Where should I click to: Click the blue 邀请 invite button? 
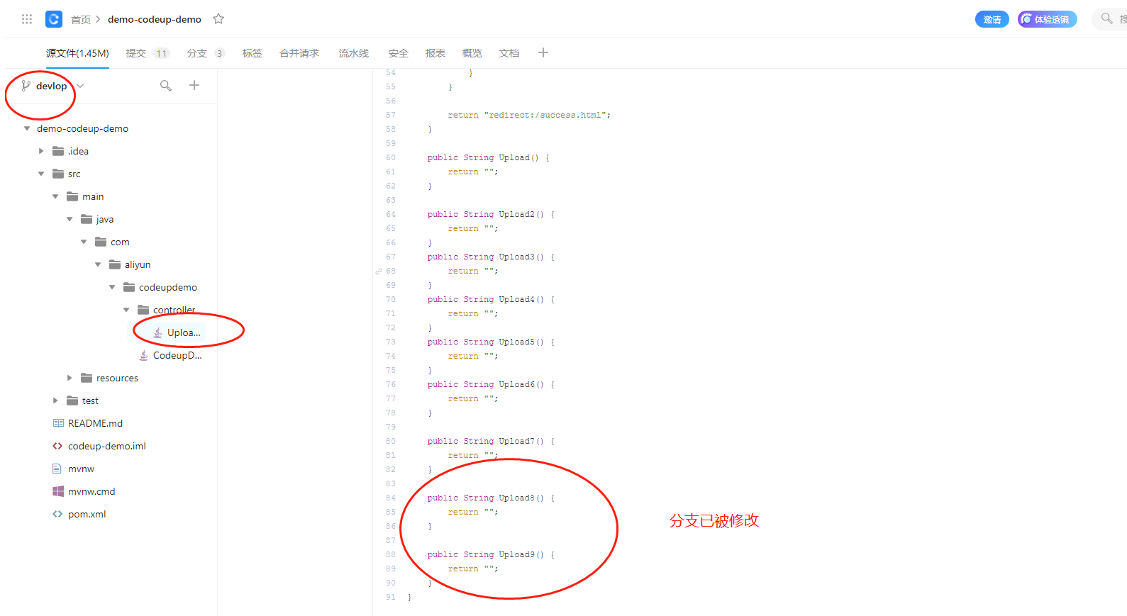(992, 19)
